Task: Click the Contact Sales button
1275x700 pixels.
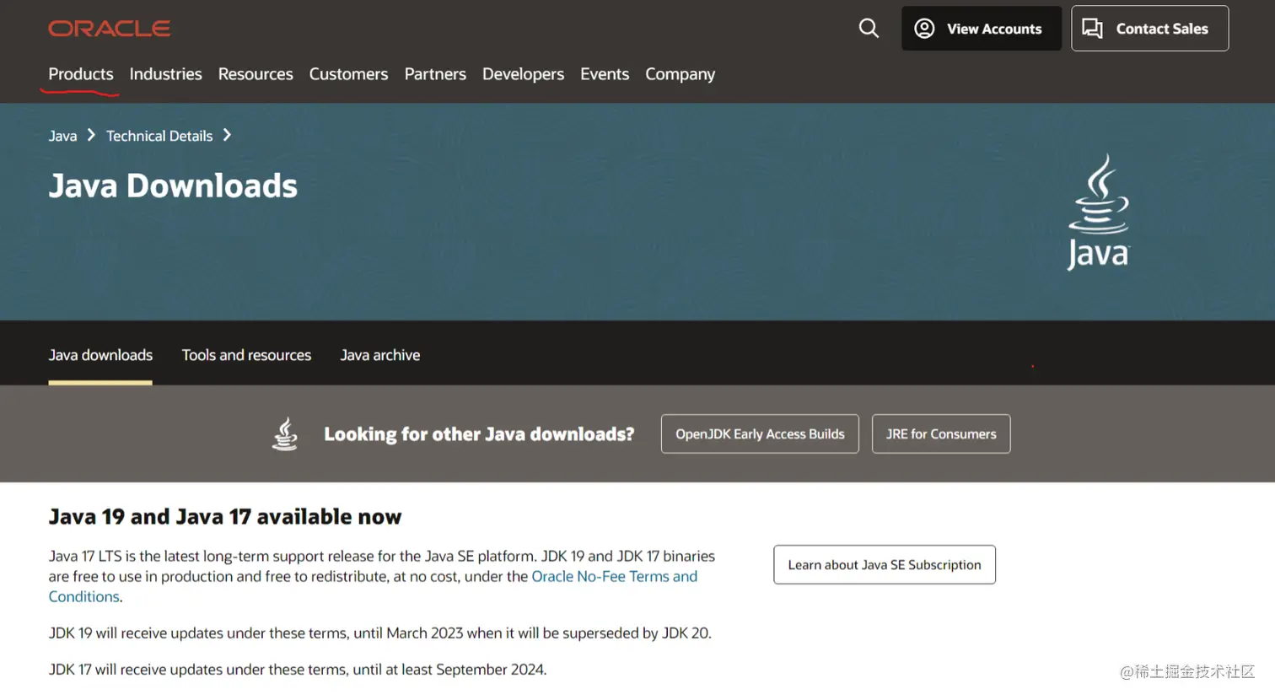Action: click(x=1149, y=29)
